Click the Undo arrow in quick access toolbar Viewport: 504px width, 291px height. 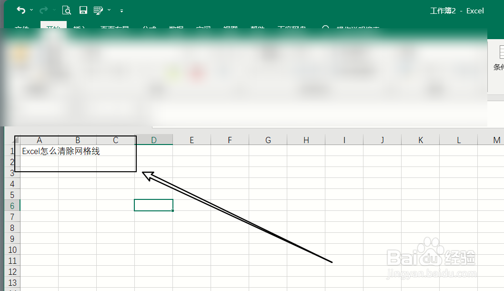(x=21, y=10)
